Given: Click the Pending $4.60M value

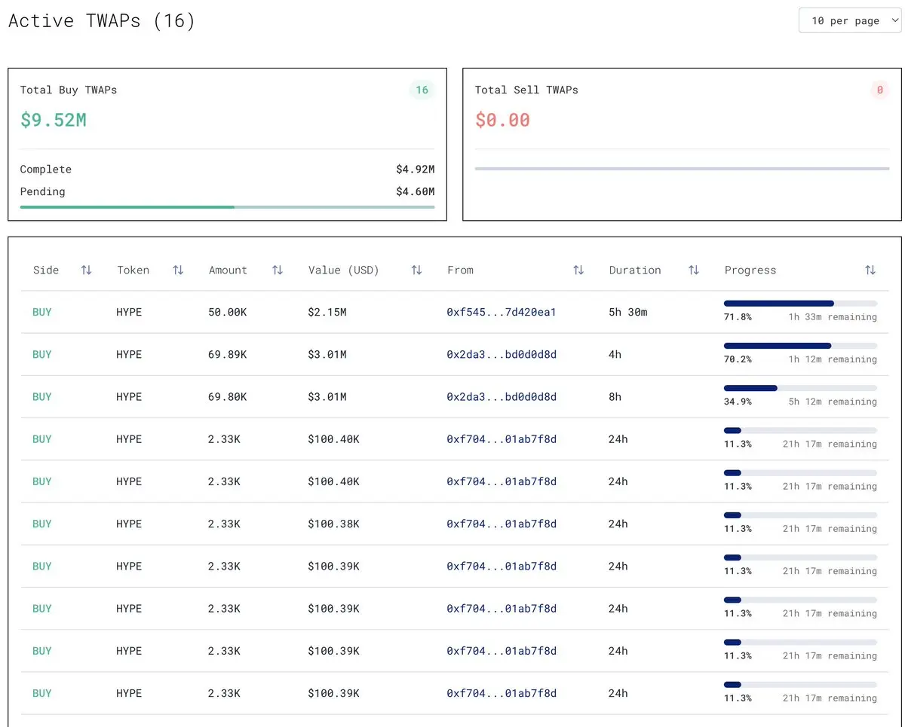Looking at the screenshot, I should 415,191.
